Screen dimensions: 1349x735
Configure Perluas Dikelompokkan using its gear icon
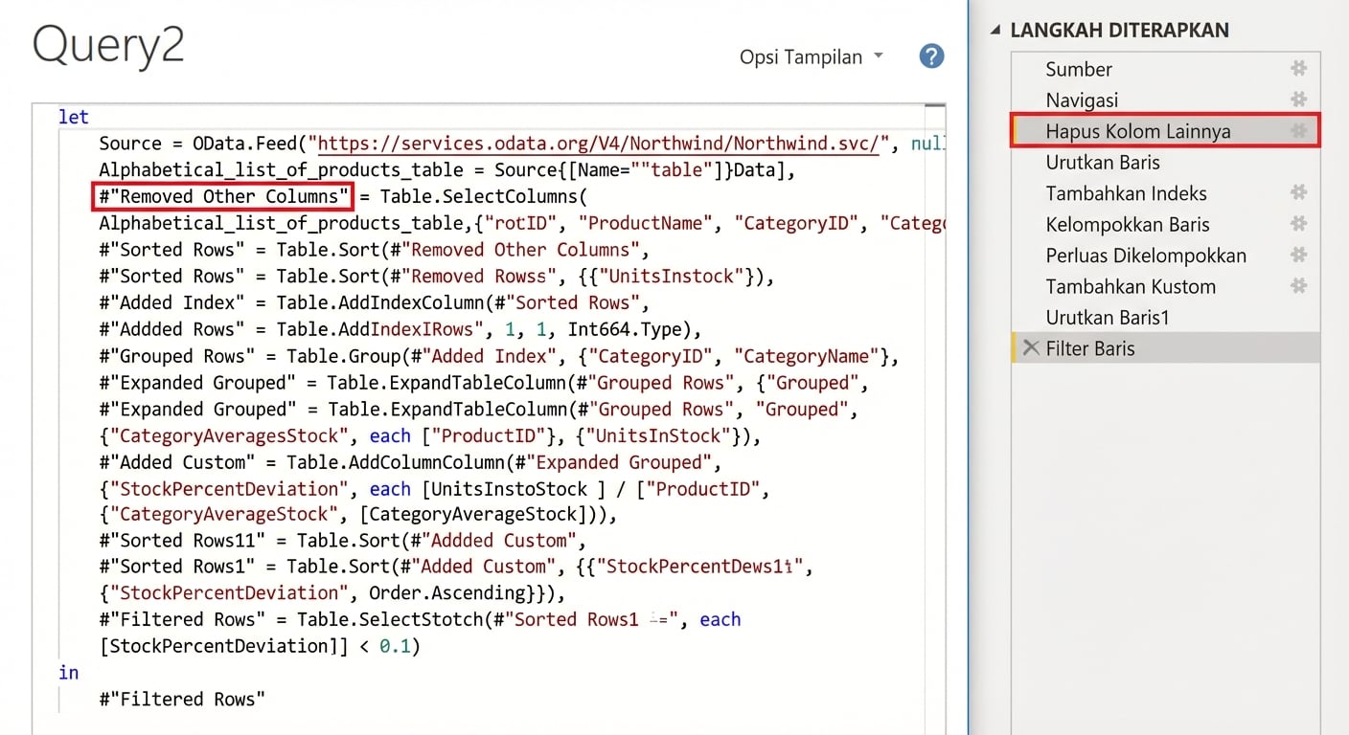pos(1298,256)
